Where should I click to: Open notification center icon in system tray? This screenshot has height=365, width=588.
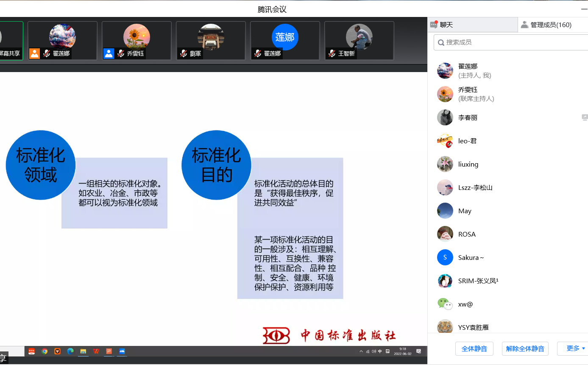pyautogui.click(x=418, y=351)
